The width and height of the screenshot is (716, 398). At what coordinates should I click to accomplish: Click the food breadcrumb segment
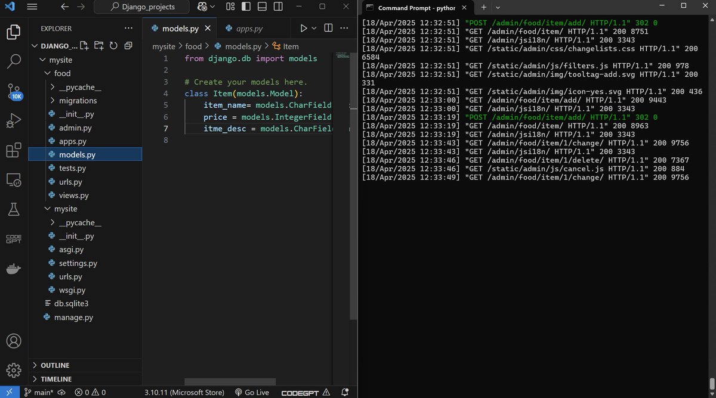click(x=193, y=46)
